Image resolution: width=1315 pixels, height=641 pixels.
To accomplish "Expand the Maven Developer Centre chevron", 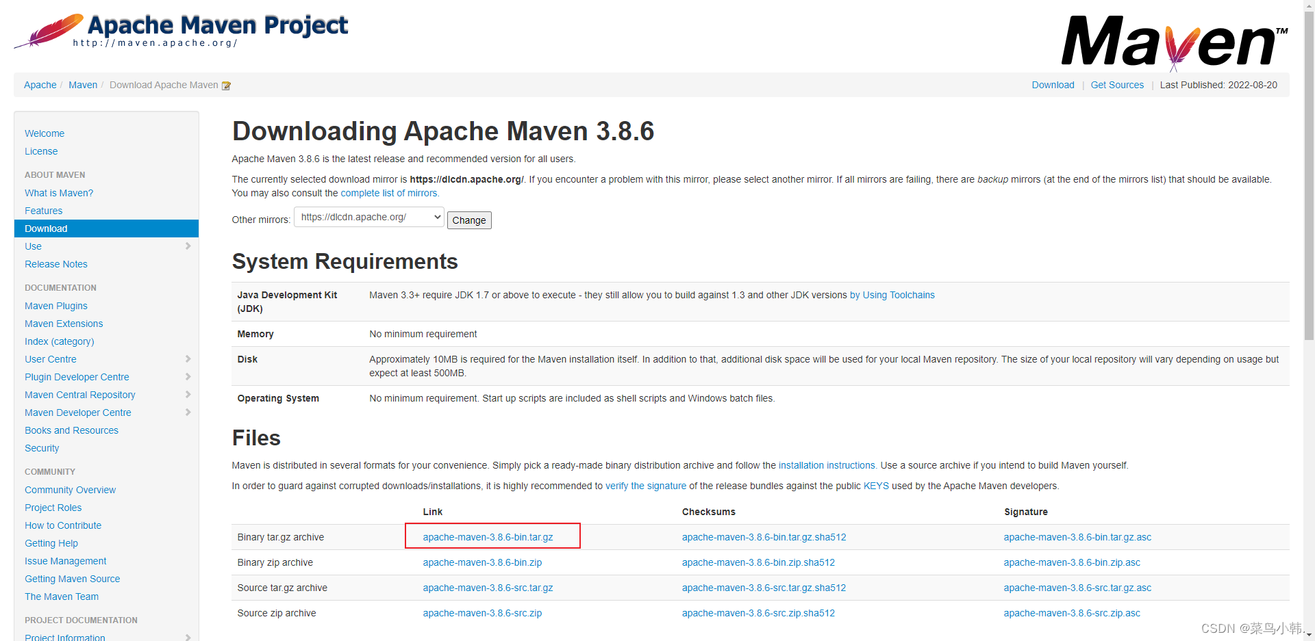I will pyautogui.click(x=188, y=413).
